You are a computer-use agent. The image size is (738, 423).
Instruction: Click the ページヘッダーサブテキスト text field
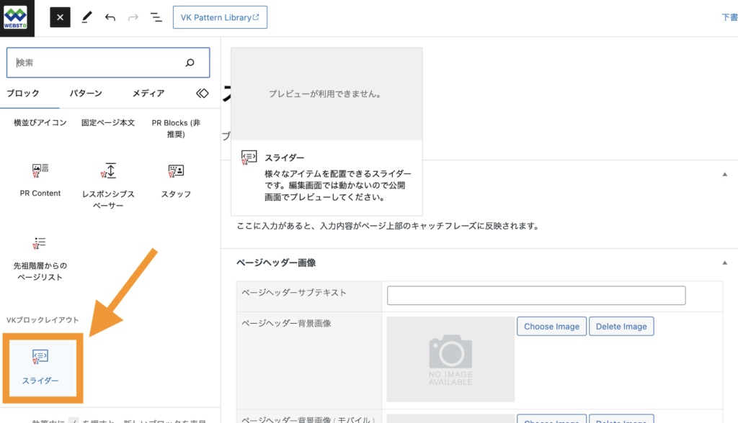pos(536,295)
